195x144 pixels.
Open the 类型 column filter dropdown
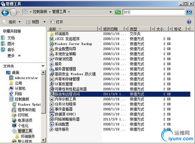point(153,29)
